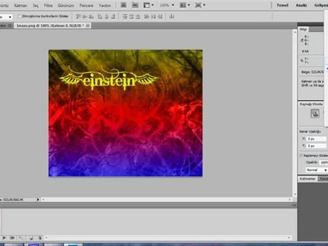Switch to the Analiz workspace

[301, 5]
